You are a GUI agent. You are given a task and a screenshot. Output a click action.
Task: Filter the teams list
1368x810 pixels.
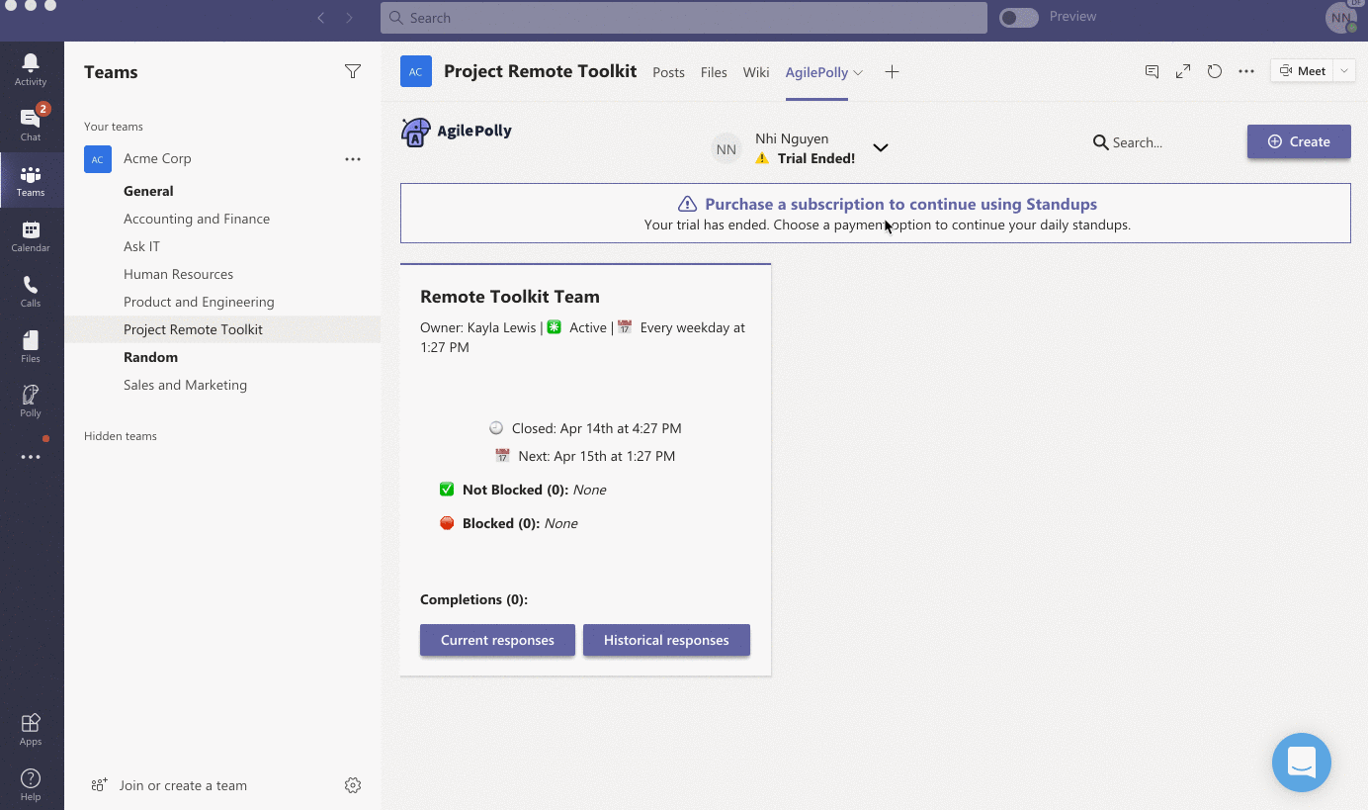[353, 71]
